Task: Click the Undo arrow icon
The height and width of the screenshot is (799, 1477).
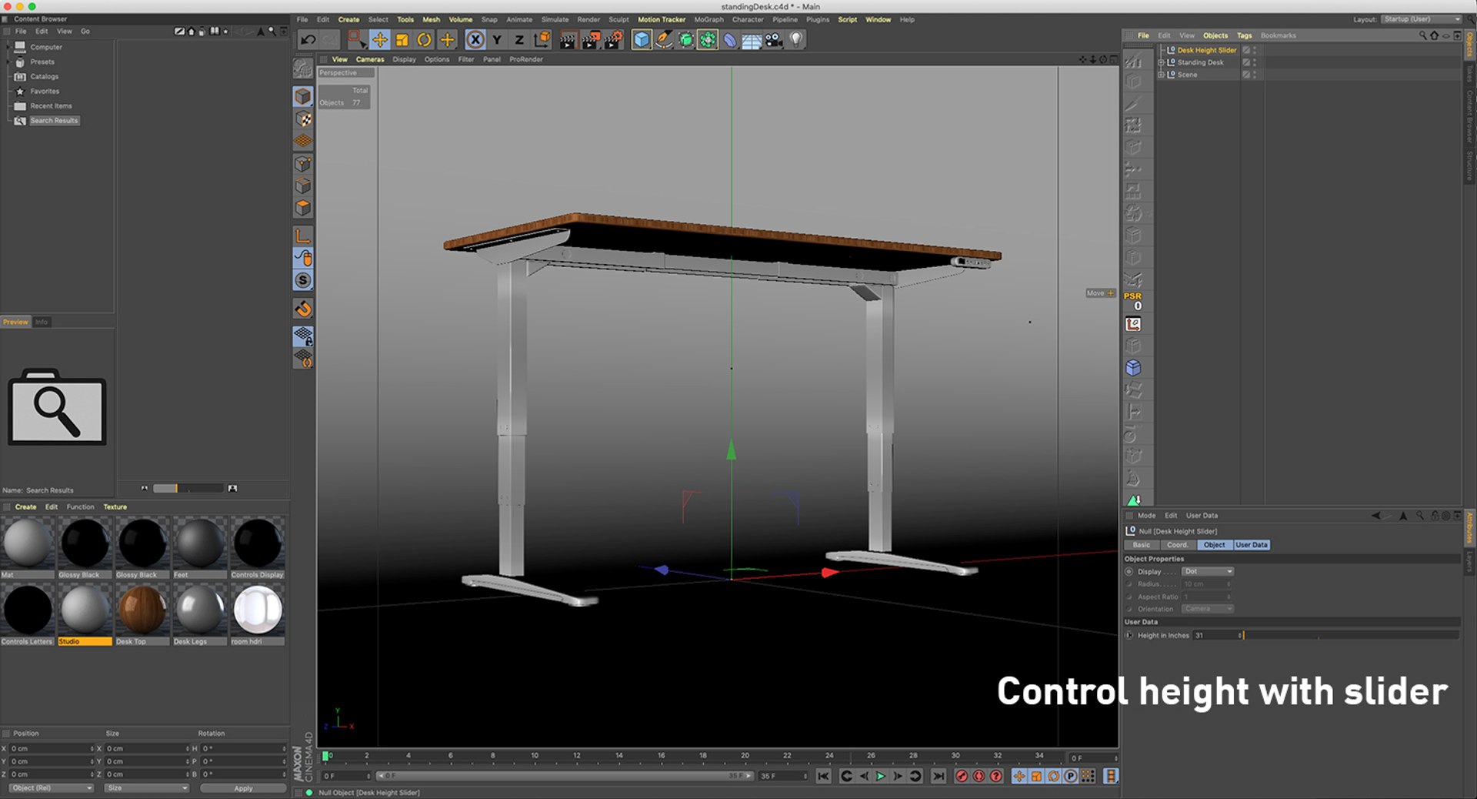Action: point(308,40)
